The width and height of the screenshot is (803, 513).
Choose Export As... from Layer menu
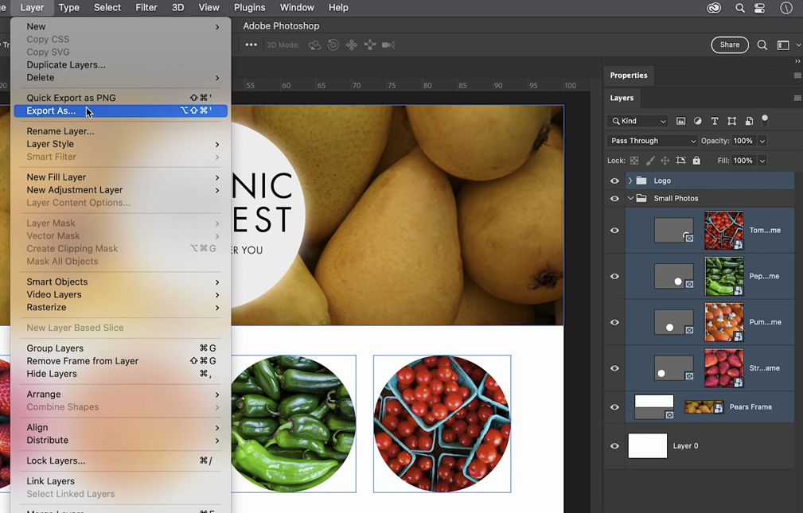[120, 111]
